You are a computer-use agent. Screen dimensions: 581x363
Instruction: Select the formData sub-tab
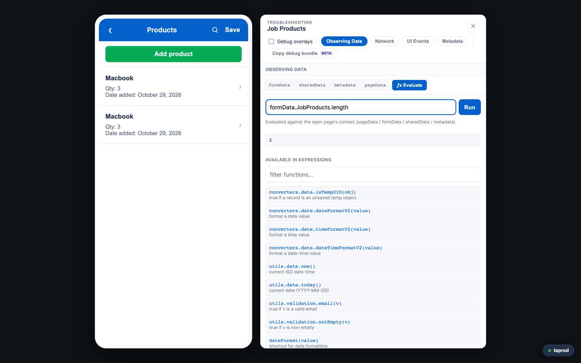click(279, 85)
